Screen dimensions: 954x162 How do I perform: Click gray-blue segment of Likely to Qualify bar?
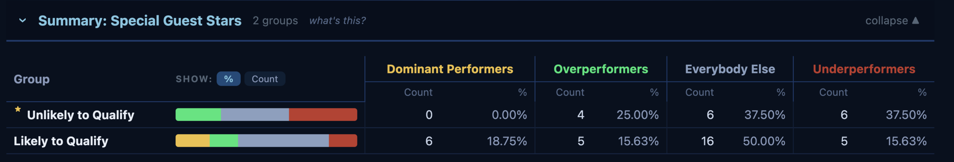284,141
